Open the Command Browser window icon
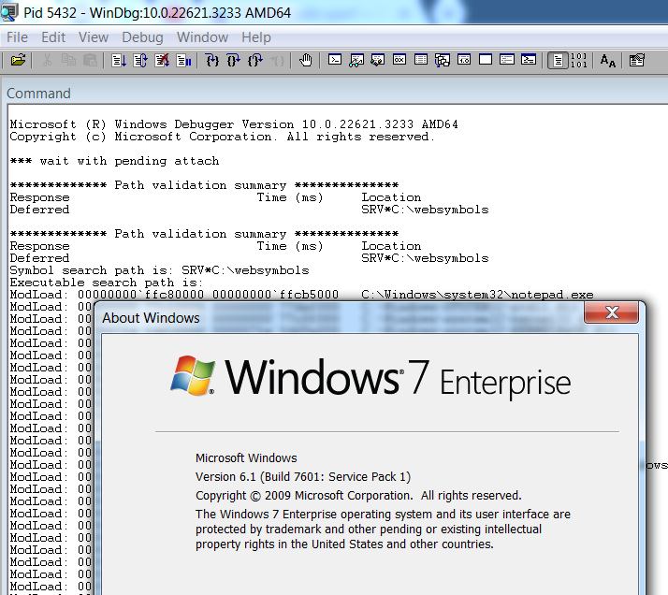 pyautogui.click(x=529, y=60)
